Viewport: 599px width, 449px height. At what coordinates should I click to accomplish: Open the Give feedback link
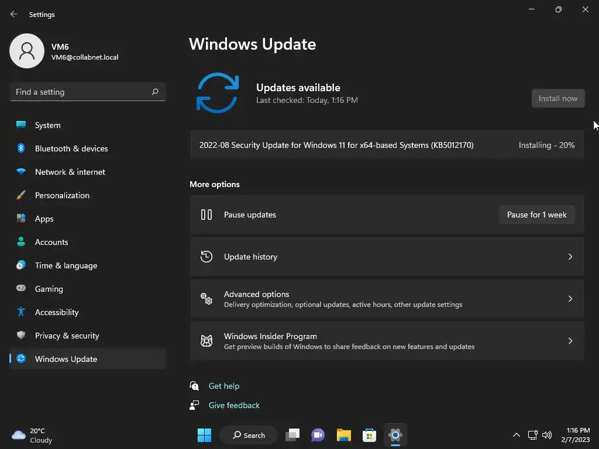click(234, 406)
